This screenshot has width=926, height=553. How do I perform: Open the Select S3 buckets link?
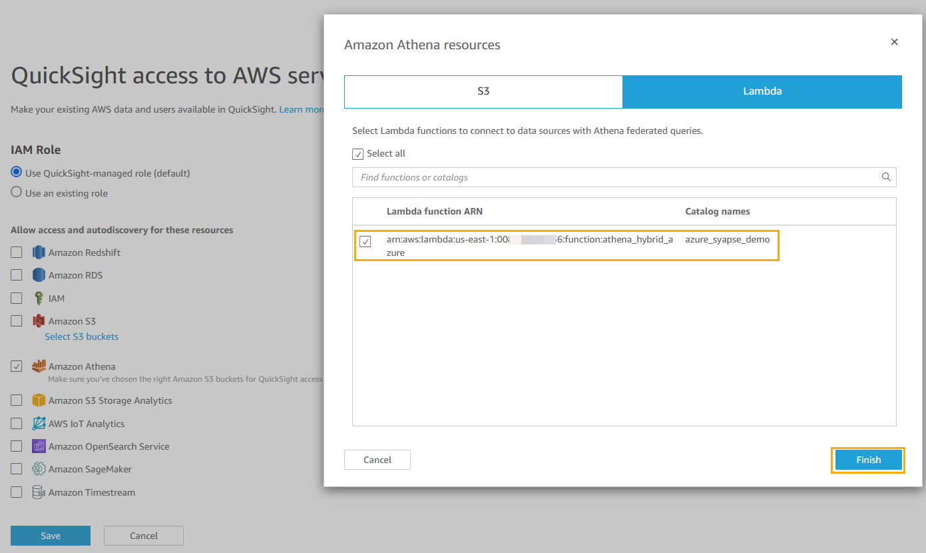81,336
